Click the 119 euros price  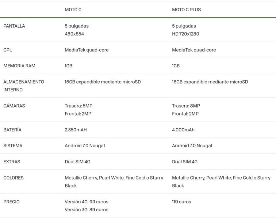pos(182,202)
